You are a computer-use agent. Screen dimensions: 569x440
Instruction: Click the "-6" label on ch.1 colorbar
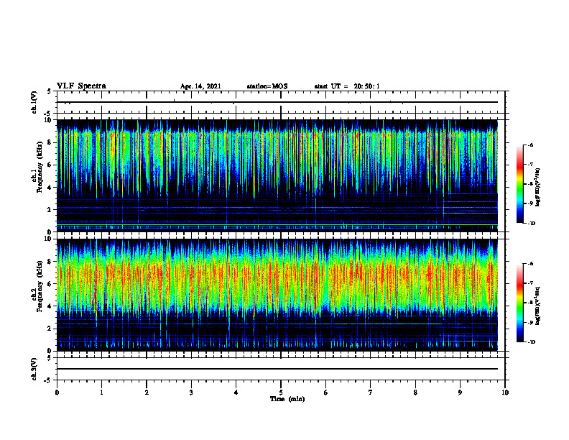click(530, 145)
